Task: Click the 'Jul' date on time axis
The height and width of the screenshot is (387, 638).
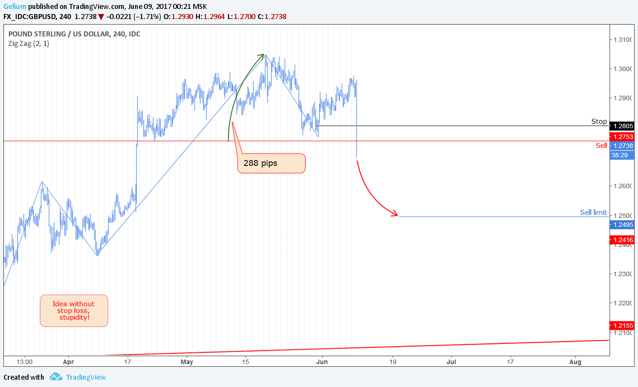Action: click(451, 361)
